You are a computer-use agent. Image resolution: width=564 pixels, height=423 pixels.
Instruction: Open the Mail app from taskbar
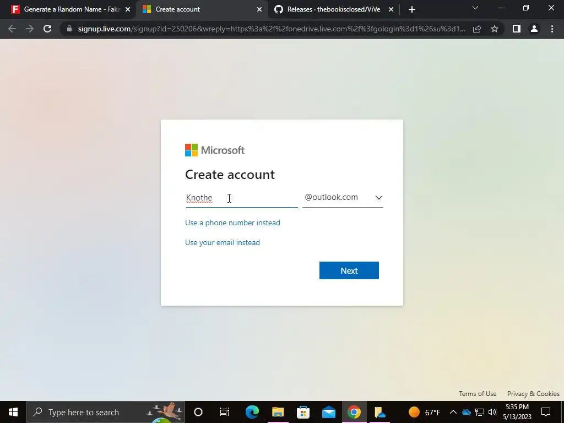click(x=329, y=412)
